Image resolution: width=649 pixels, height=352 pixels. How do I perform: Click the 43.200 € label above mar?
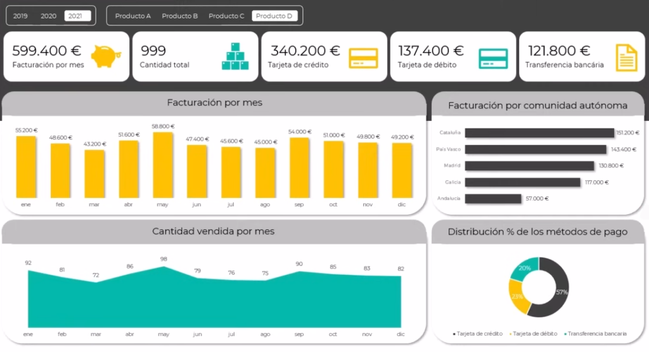95,144
